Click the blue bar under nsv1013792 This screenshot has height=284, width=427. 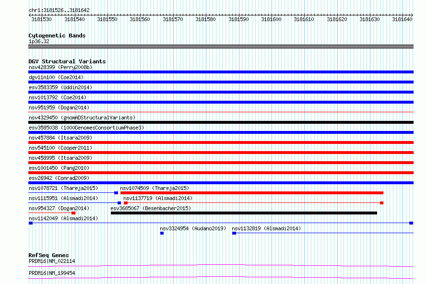coord(221,102)
